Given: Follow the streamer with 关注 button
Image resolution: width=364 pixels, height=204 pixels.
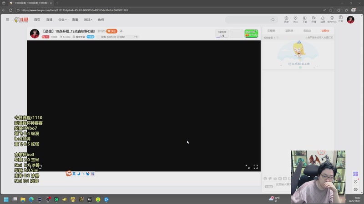Looking at the screenshot, I should (x=111, y=31).
